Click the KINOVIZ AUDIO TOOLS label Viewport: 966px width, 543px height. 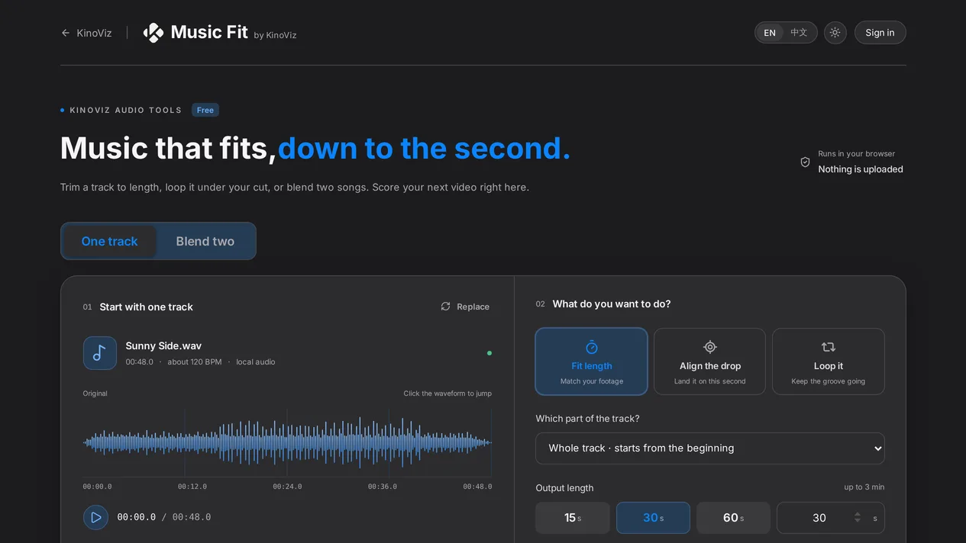pos(126,110)
